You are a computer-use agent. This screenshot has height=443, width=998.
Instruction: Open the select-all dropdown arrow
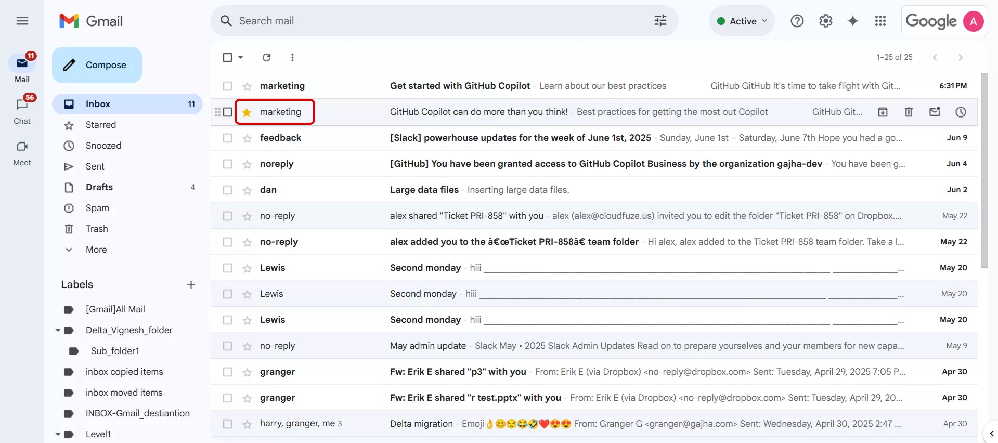click(x=241, y=57)
